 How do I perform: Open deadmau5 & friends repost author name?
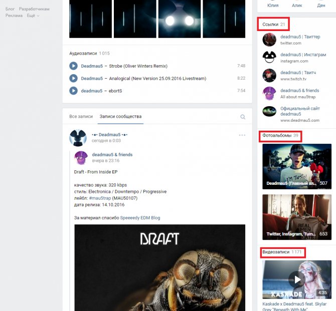pyautogui.click(x=112, y=155)
